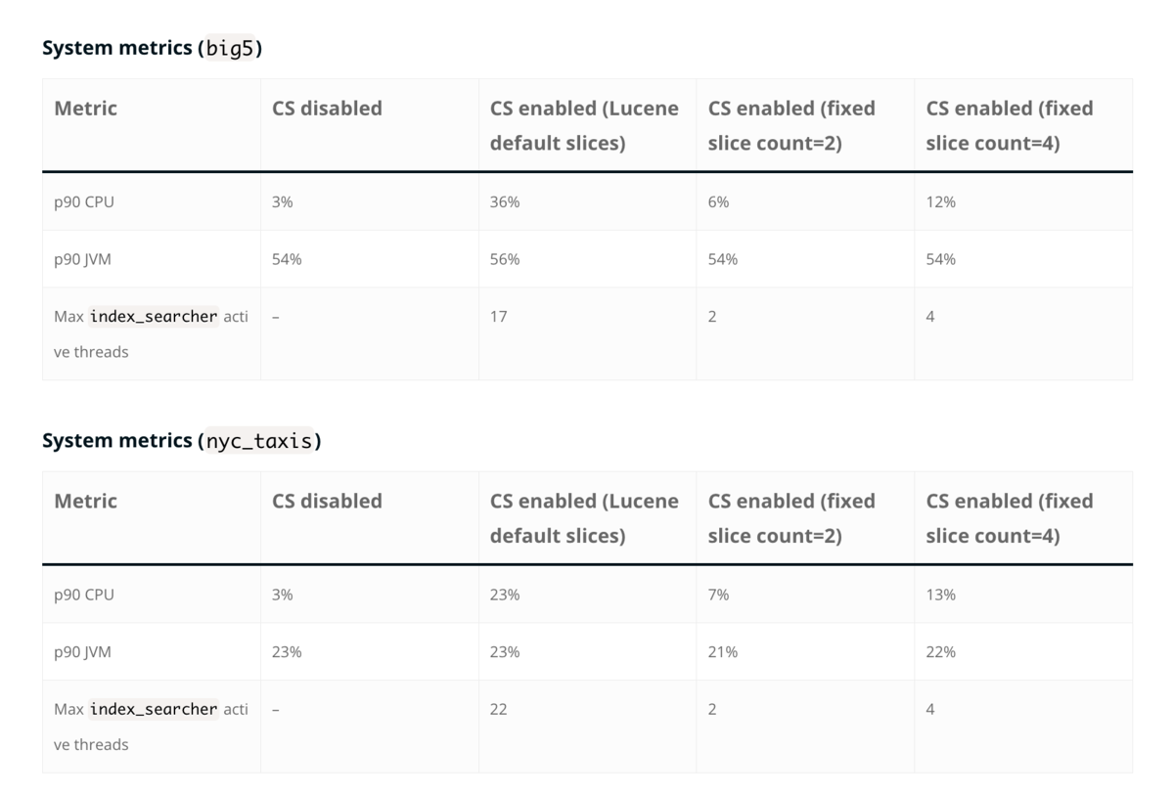The height and width of the screenshot is (795, 1174).
Task: Click fixed slice count=4 header in nyc_taxis table
Action: click(x=1010, y=519)
